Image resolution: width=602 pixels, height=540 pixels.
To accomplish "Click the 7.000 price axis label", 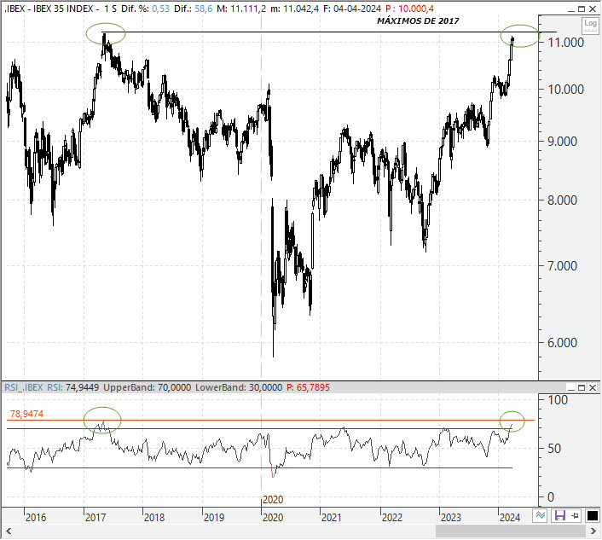I will 563,266.
